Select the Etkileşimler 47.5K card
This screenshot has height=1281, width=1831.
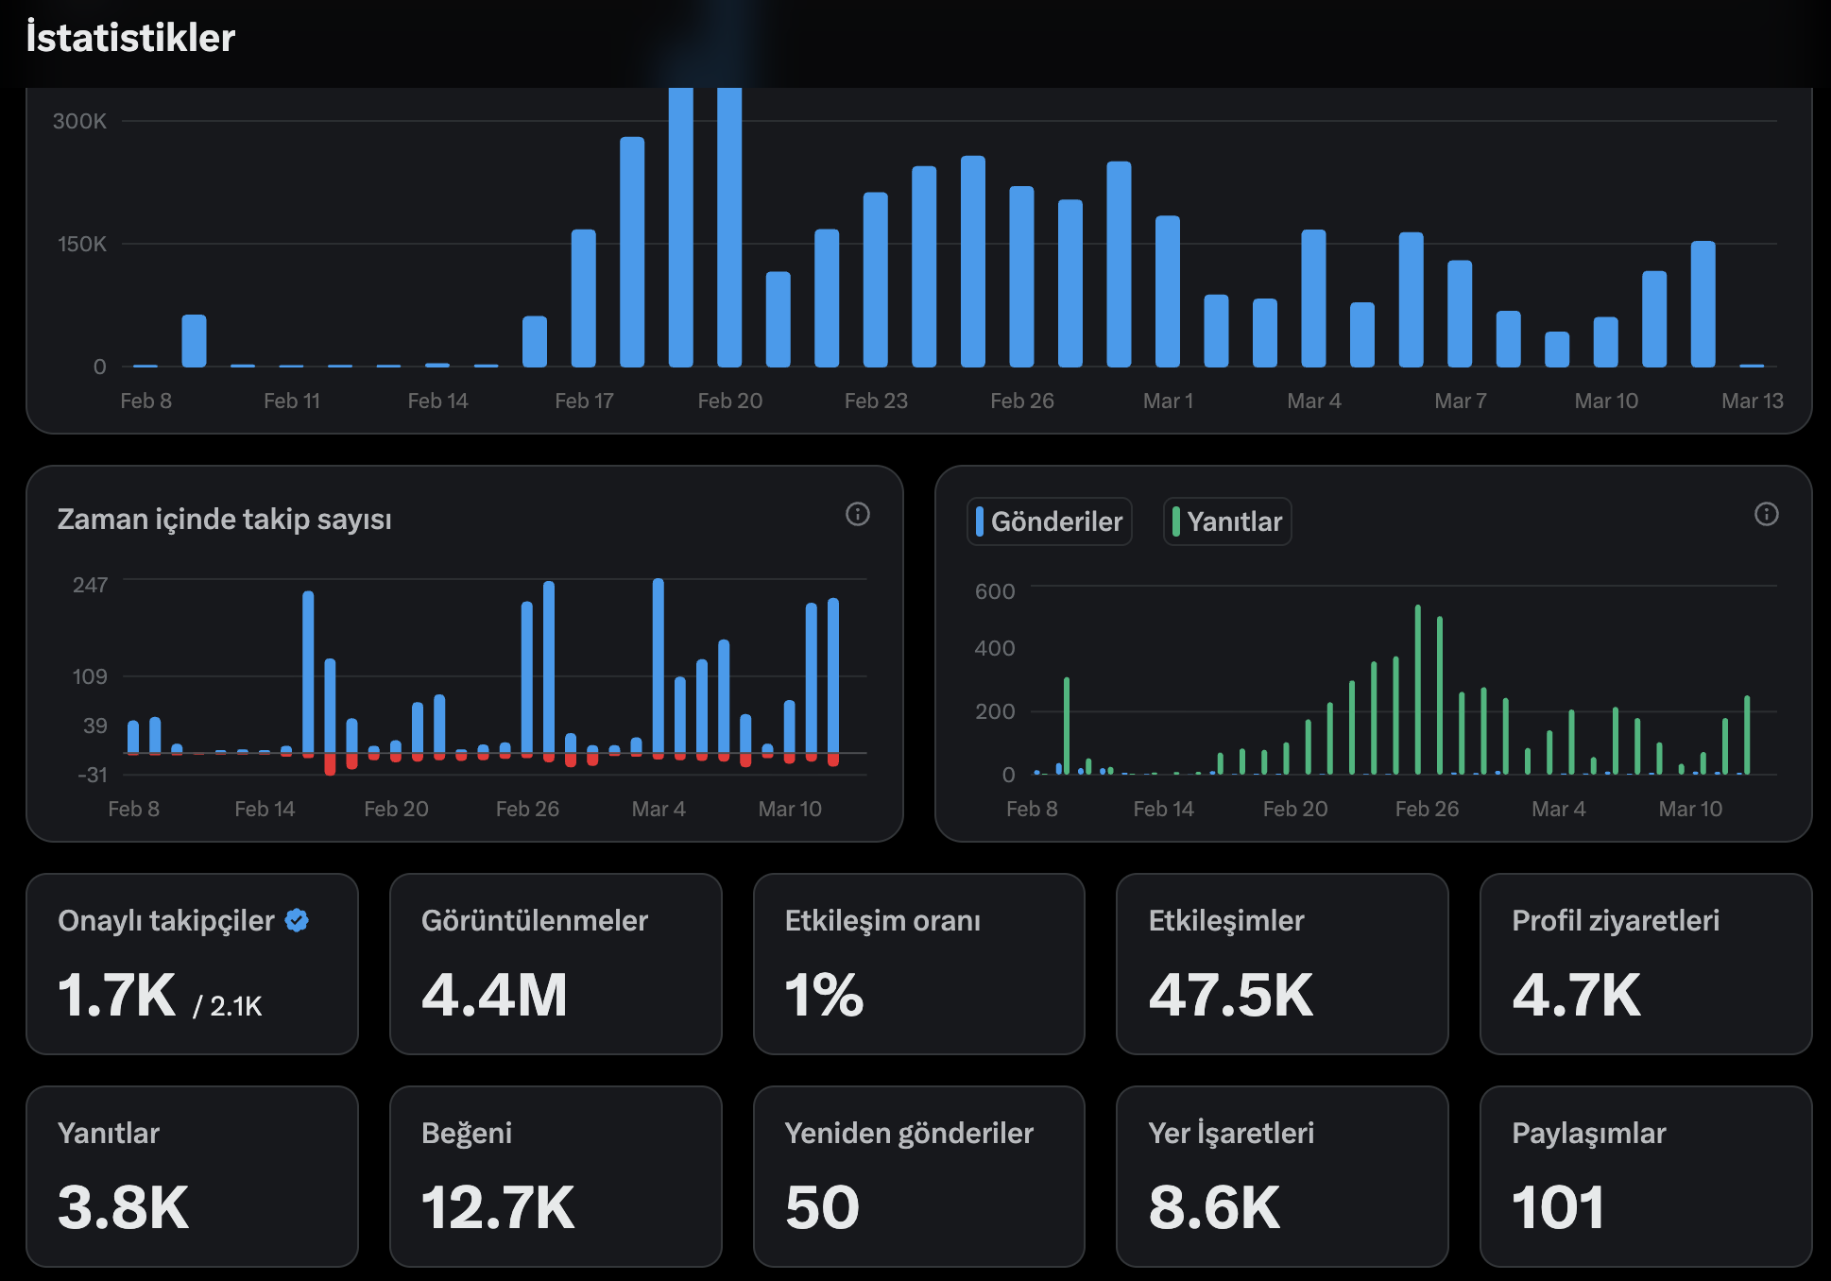click(x=1282, y=964)
